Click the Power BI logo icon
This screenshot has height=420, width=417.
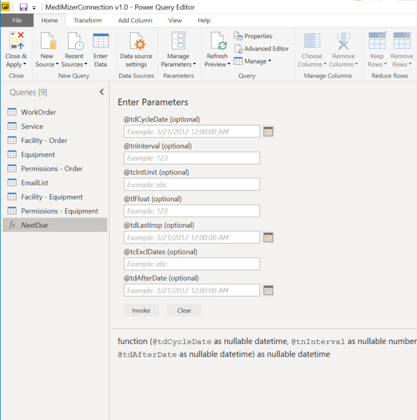coord(5,7)
